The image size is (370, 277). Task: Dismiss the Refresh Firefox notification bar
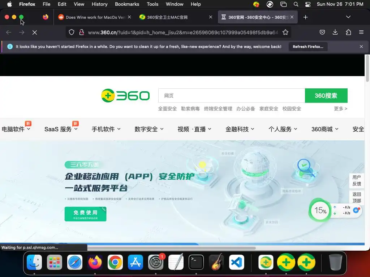click(361, 47)
